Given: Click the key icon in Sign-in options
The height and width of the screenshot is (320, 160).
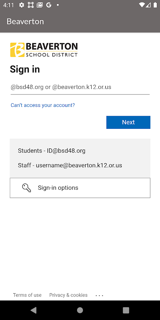Looking at the screenshot, I should (x=26, y=188).
